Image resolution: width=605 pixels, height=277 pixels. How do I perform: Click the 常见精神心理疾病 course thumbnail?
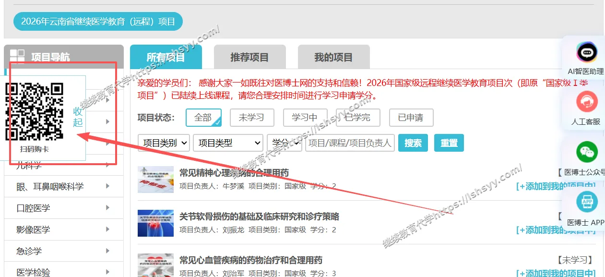155,180
